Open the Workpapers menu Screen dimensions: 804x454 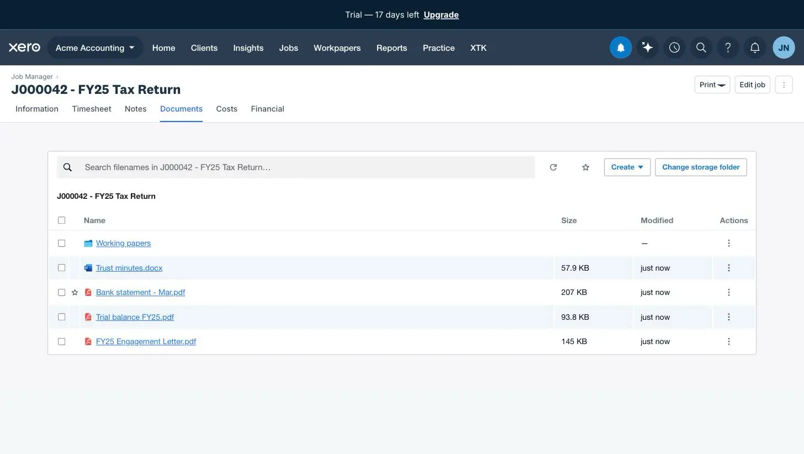click(x=337, y=48)
